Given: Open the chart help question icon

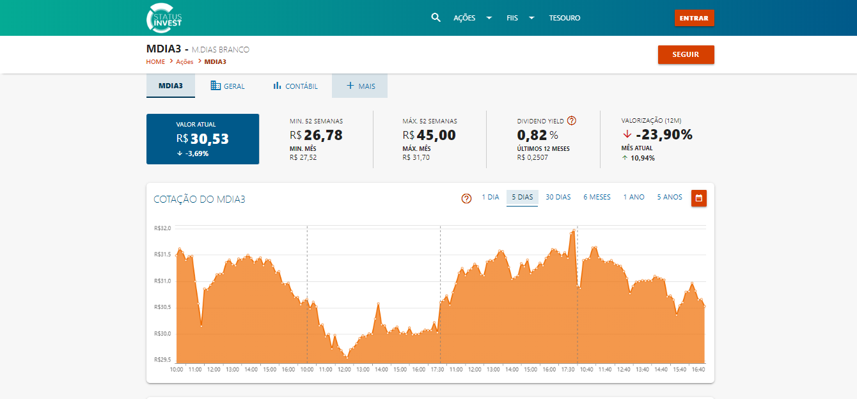Looking at the screenshot, I should [x=466, y=198].
